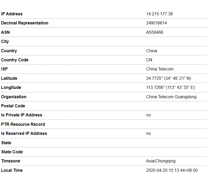Click the Is Private IP Address value
The width and height of the screenshot is (207, 178).
[x=148, y=115]
